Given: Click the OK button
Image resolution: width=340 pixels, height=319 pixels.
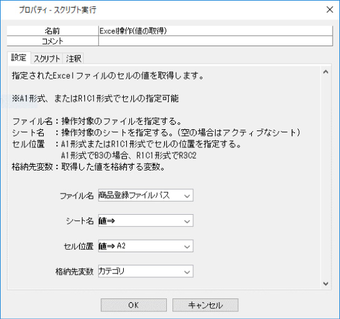Looking at the screenshot, I should 134,305.
